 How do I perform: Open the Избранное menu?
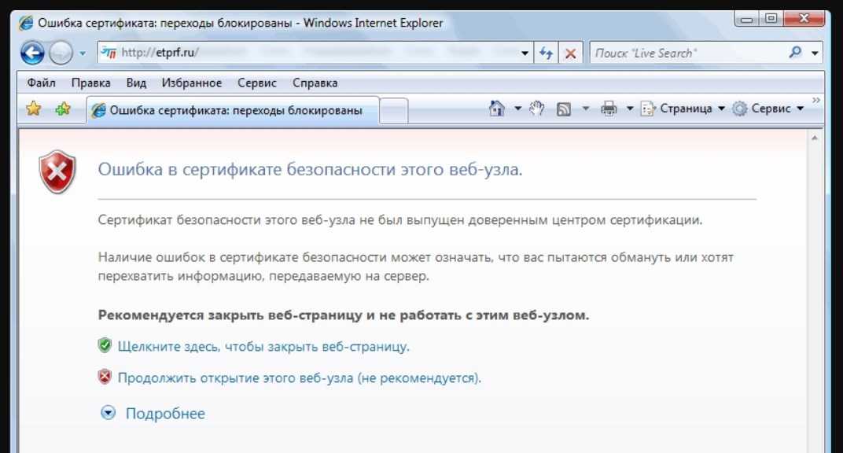[191, 83]
